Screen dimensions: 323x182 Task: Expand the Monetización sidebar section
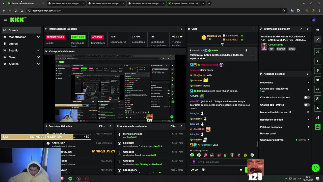[38, 37]
